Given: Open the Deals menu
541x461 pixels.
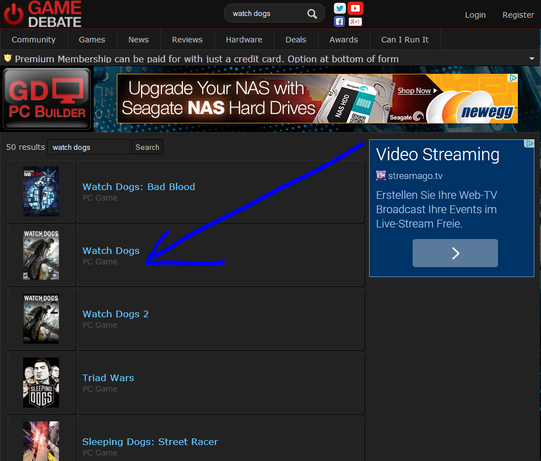Looking at the screenshot, I should coord(296,40).
